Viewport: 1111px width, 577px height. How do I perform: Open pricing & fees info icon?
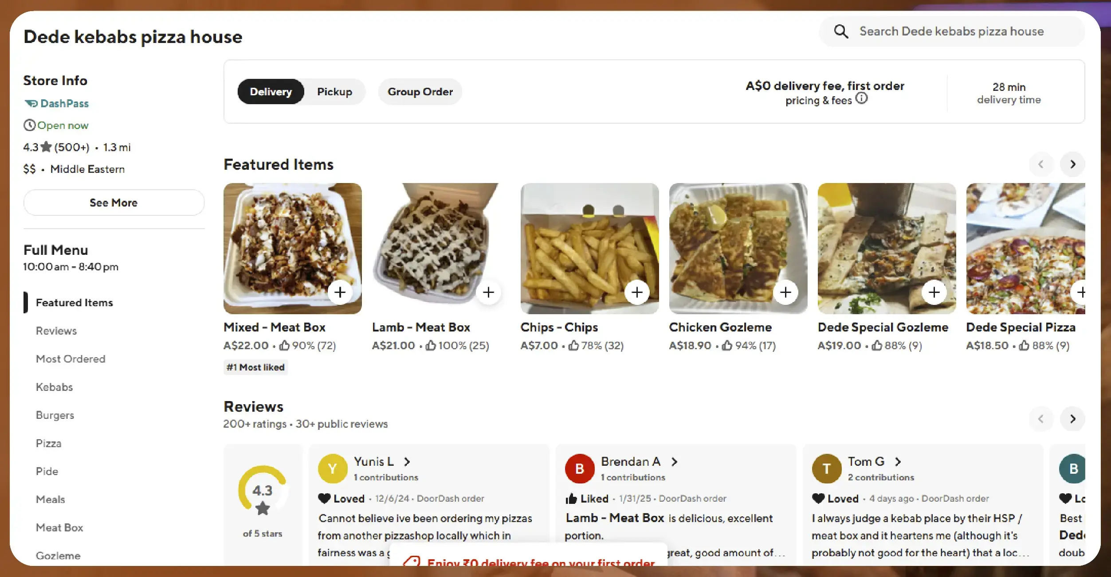pyautogui.click(x=861, y=98)
